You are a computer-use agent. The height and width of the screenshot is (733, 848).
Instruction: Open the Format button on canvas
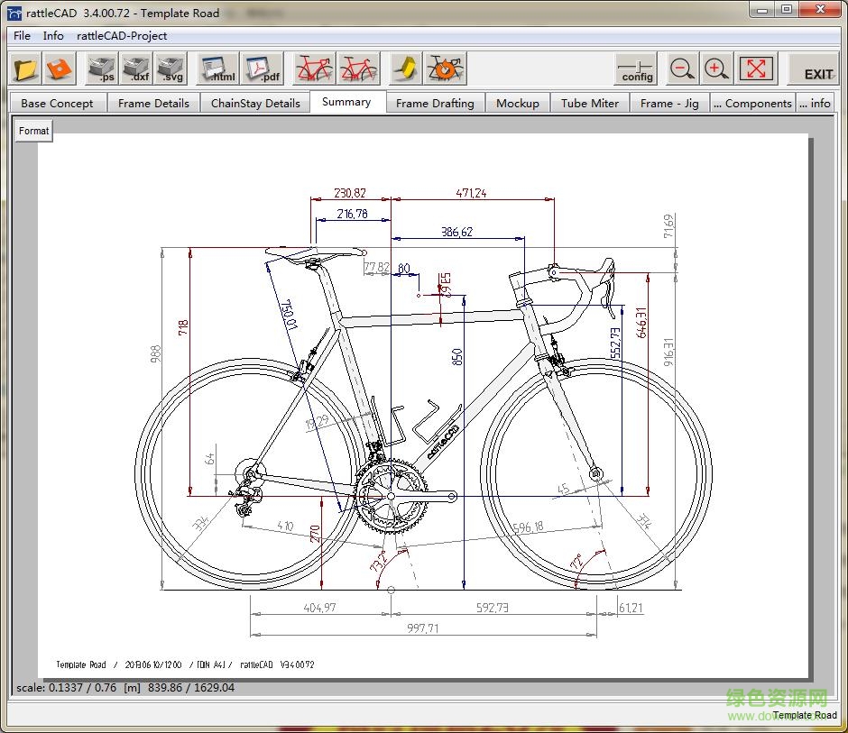[34, 131]
